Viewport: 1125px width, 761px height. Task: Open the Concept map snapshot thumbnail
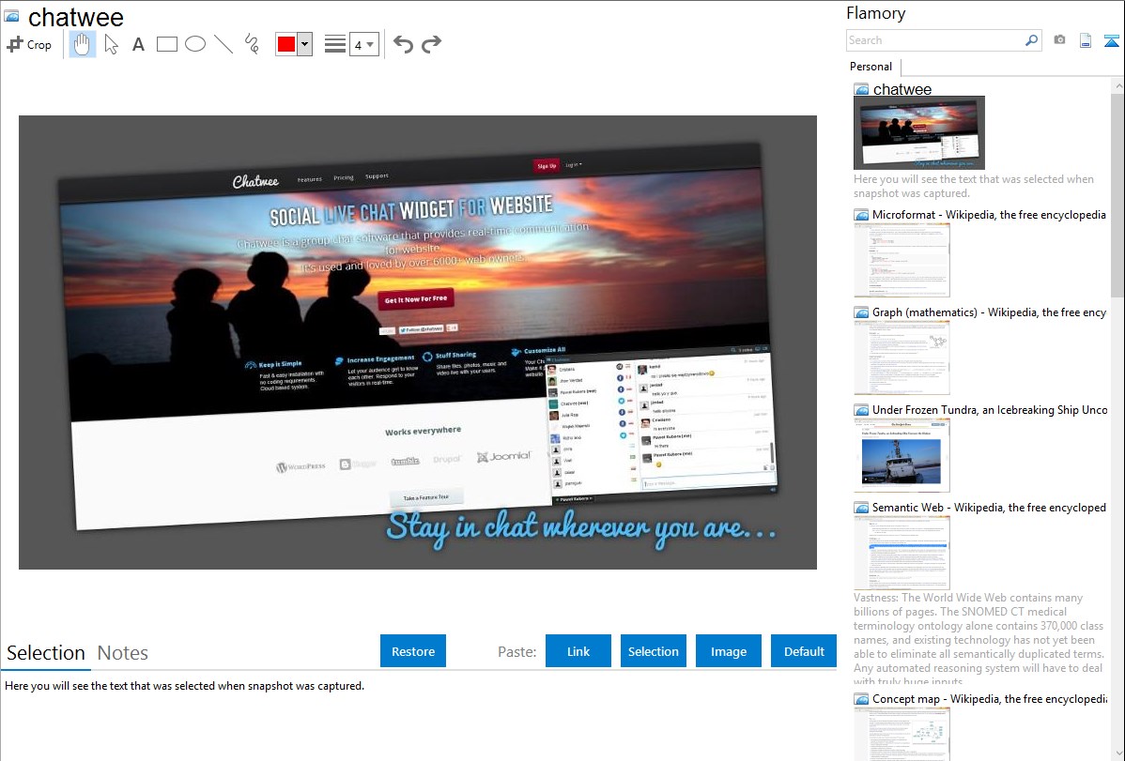coord(902,734)
